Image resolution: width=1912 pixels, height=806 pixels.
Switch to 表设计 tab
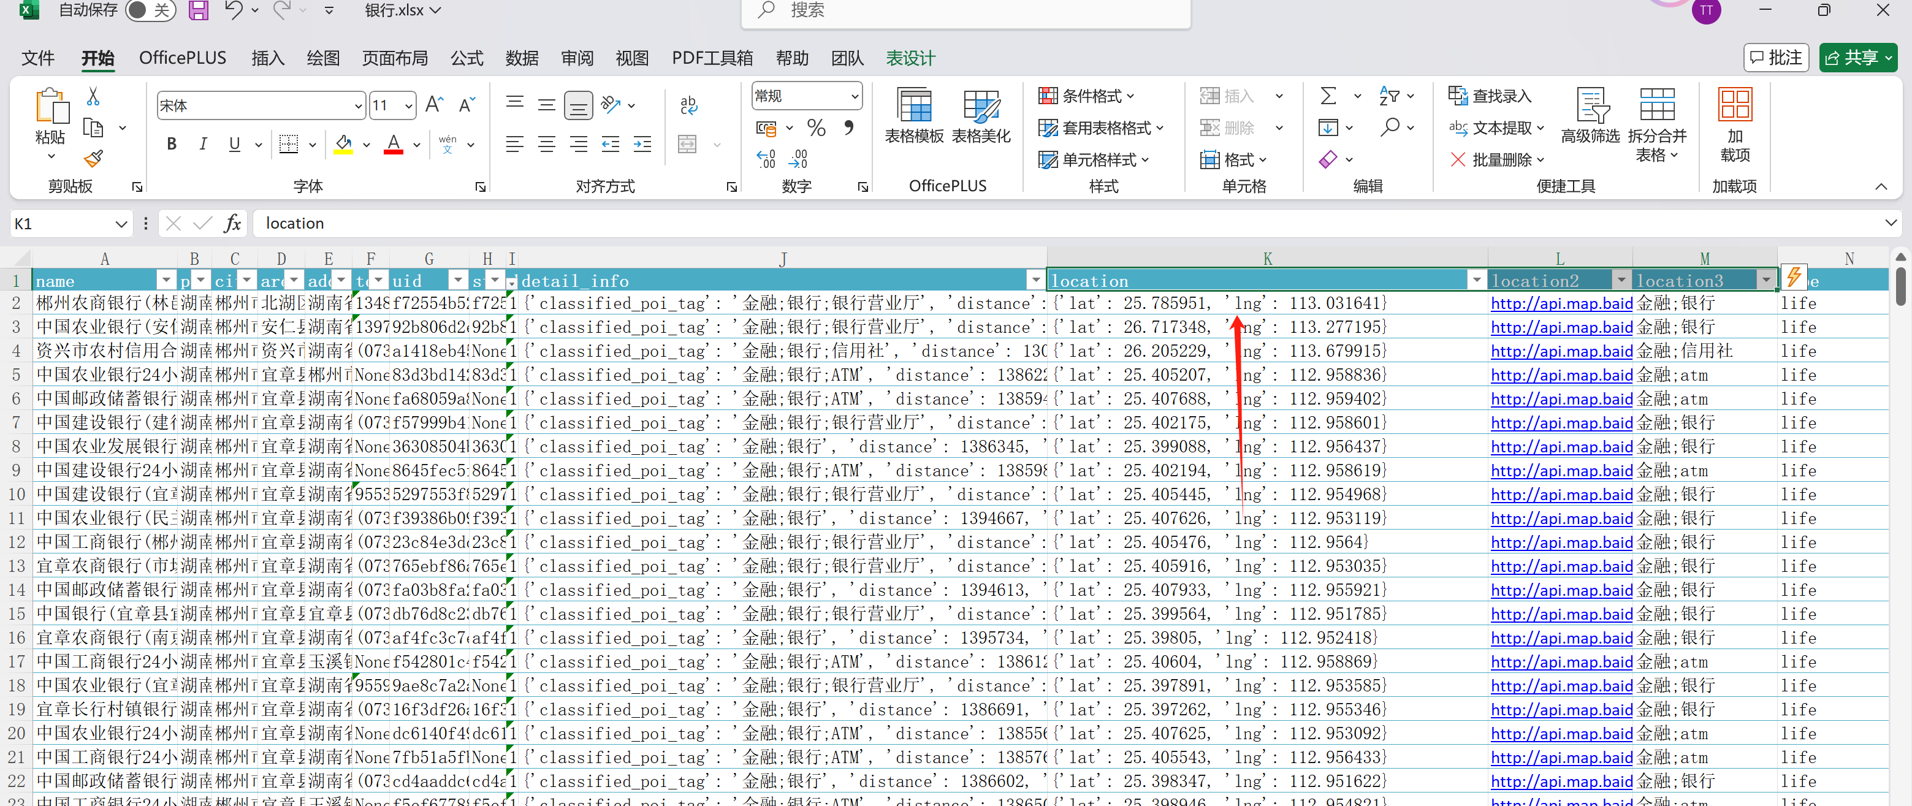[x=911, y=58]
